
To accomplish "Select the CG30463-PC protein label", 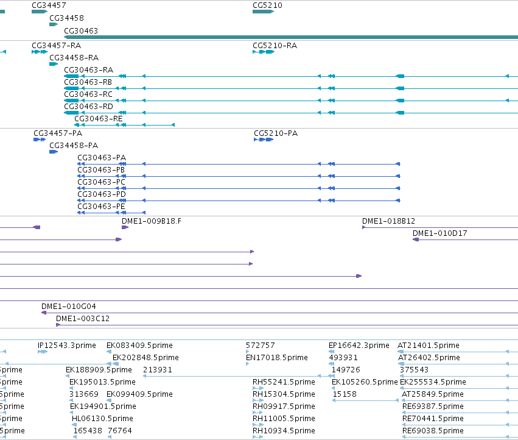I will tap(102, 182).
